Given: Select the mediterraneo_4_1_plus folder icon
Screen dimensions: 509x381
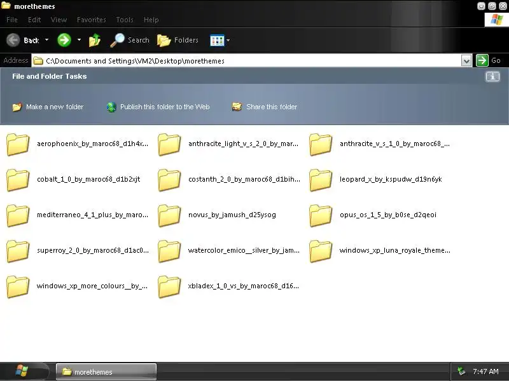Looking at the screenshot, I should point(18,215).
